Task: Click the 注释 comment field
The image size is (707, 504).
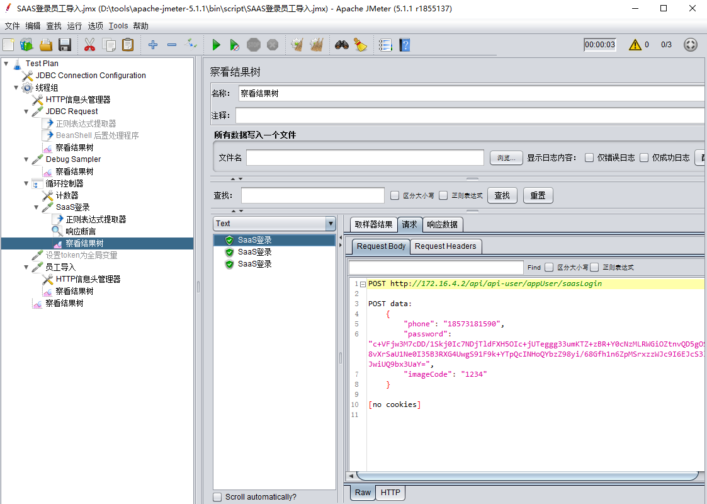Action: click(470, 115)
